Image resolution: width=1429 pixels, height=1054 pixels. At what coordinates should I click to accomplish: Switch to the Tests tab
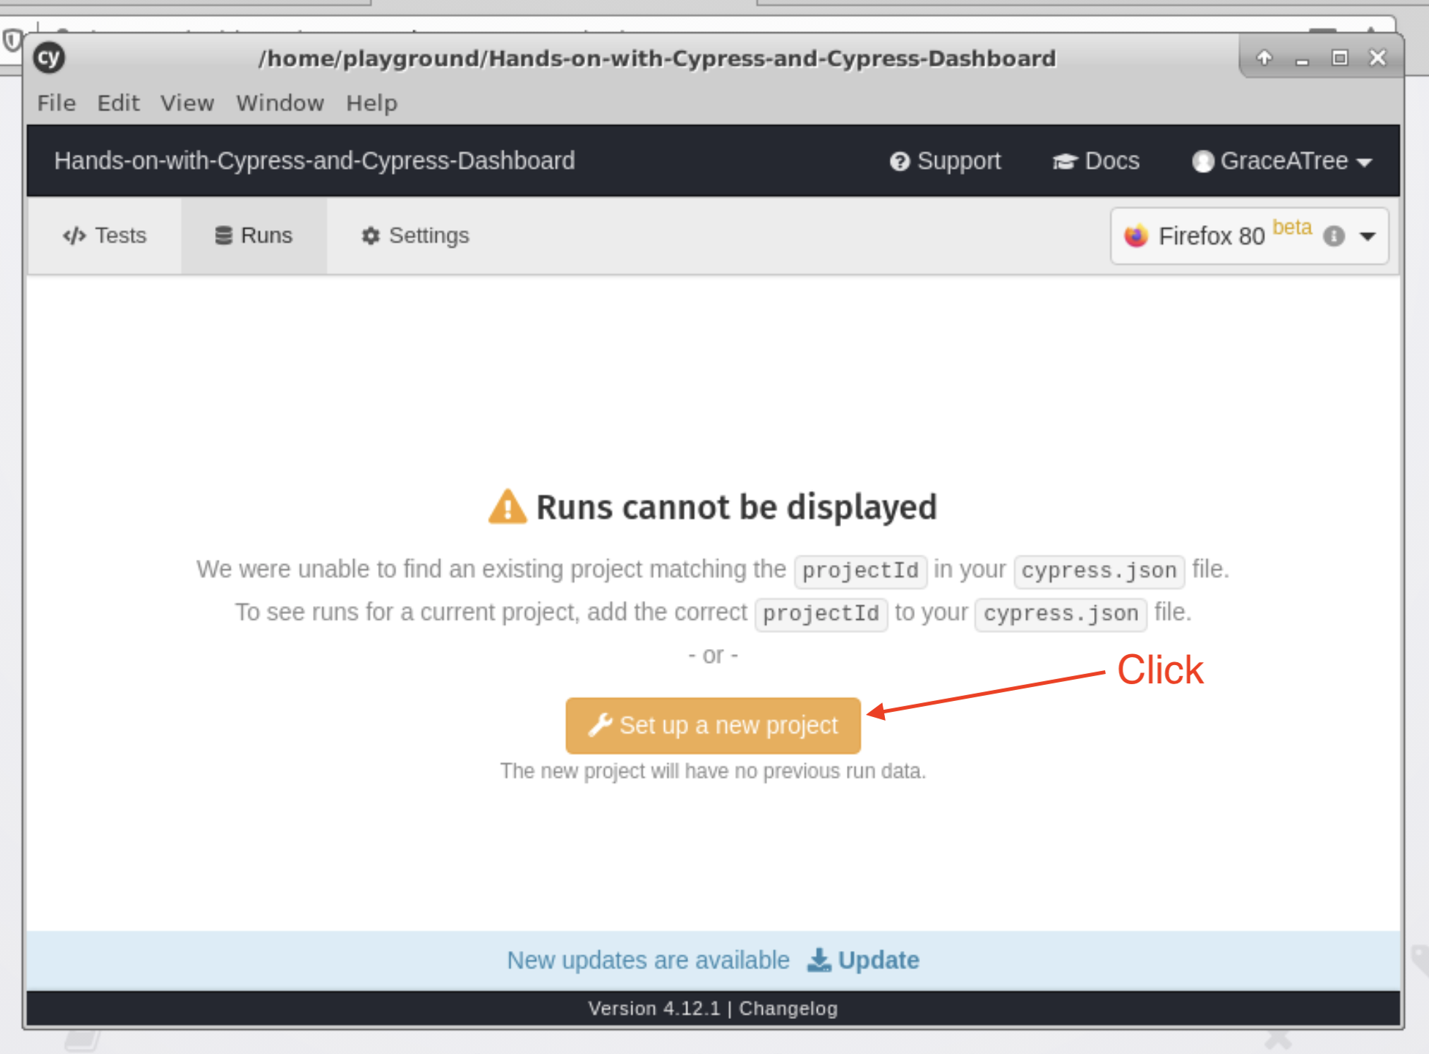pos(105,235)
